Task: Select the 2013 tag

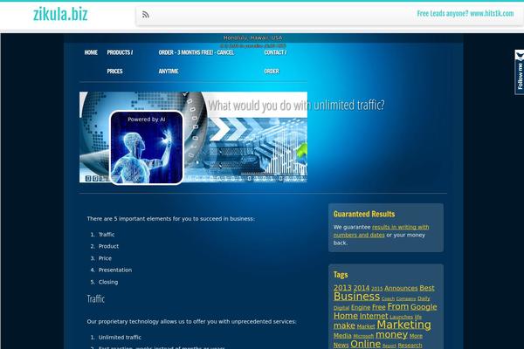Action: pyautogui.click(x=342, y=288)
